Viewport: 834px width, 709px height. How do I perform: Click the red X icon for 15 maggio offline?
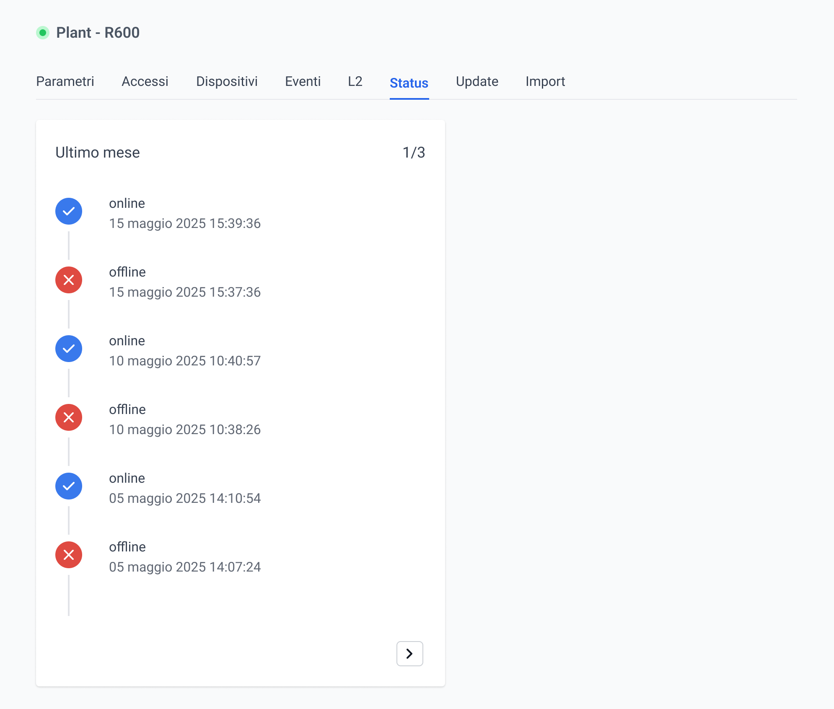click(69, 280)
